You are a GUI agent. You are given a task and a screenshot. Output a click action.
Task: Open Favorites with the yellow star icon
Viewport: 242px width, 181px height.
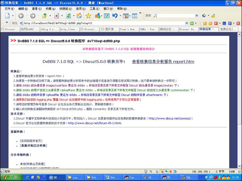point(88,16)
